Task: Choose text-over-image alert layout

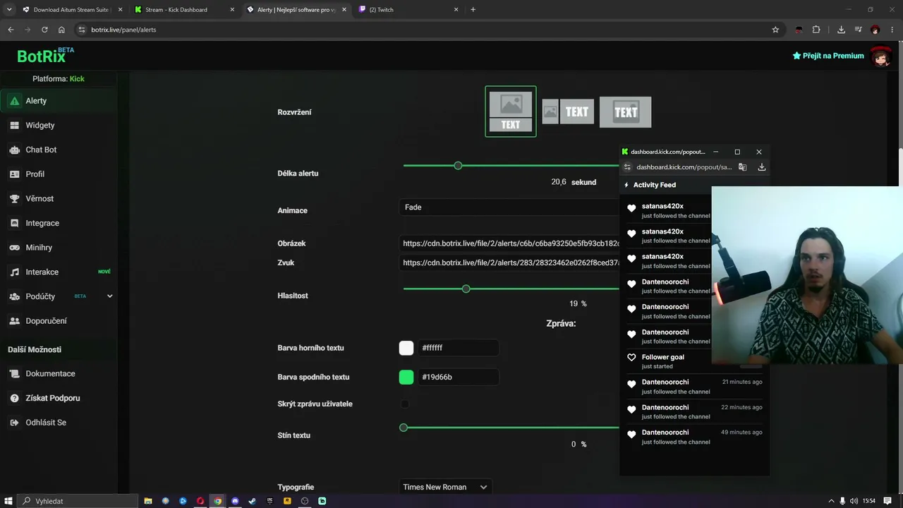Action: (x=625, y=112)
